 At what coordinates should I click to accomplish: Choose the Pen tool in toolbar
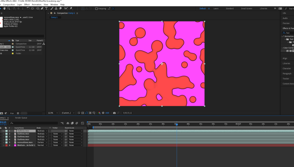(42, 9)
